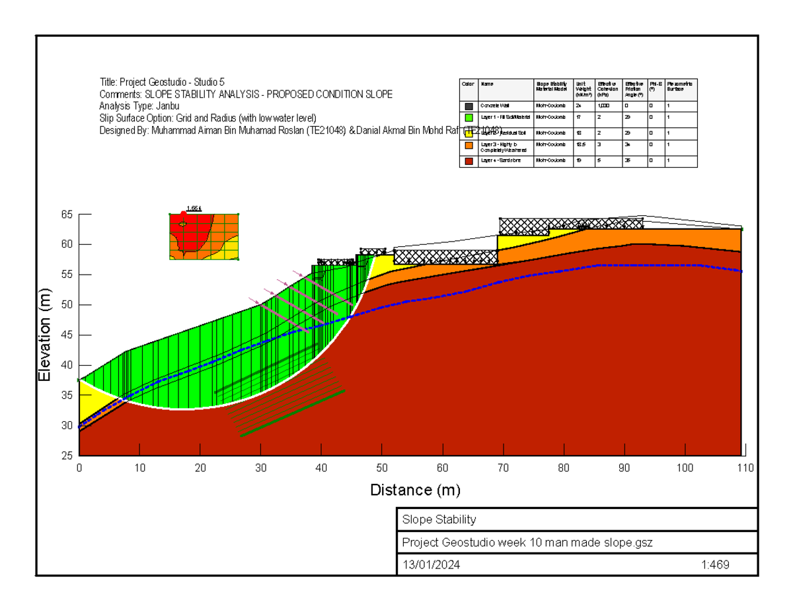
Task: Click the green Layer 1 Fill Soil swatch
Action: [x=469, y=117]
